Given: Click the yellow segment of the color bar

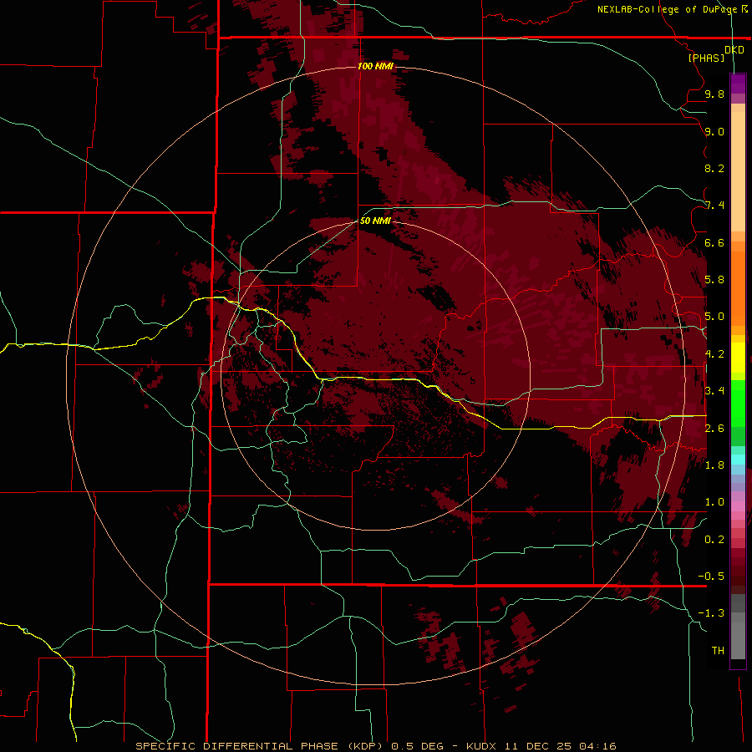Looking at the screenshot, I should point(738,358).
